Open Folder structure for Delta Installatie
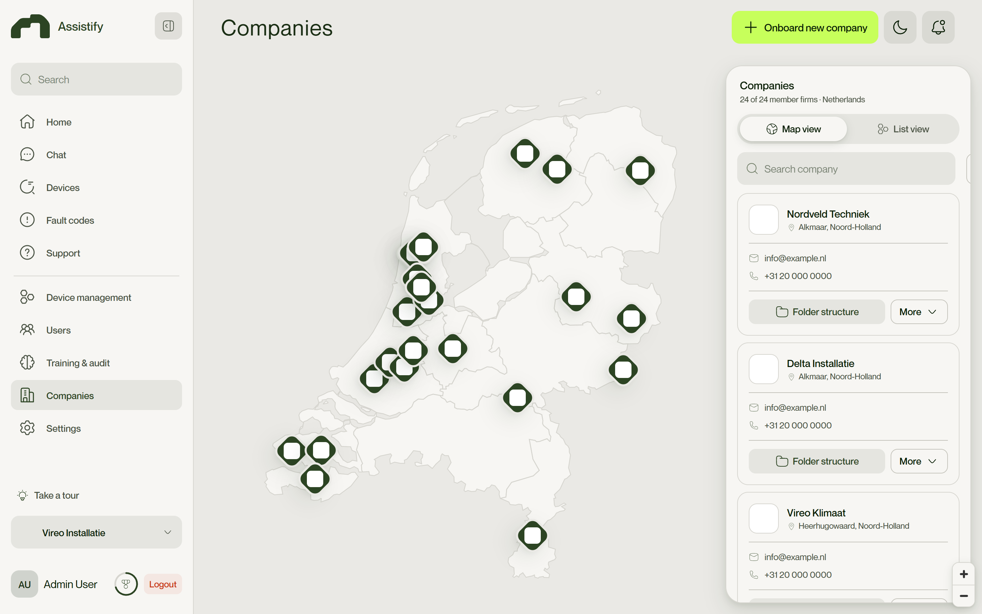982x614 pixels. tap(816, 461)
